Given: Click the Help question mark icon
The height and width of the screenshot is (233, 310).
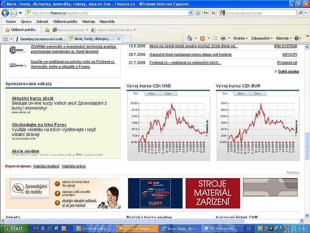Looking at the screenshot, I should tap(296, 38).
